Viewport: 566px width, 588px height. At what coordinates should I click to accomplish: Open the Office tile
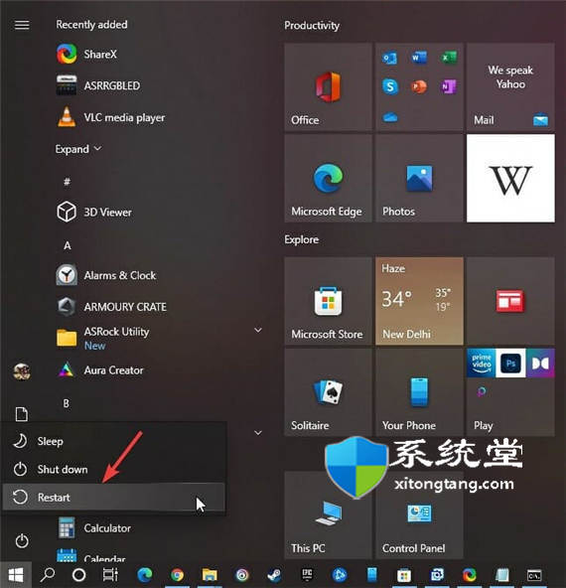pos(328,87)
